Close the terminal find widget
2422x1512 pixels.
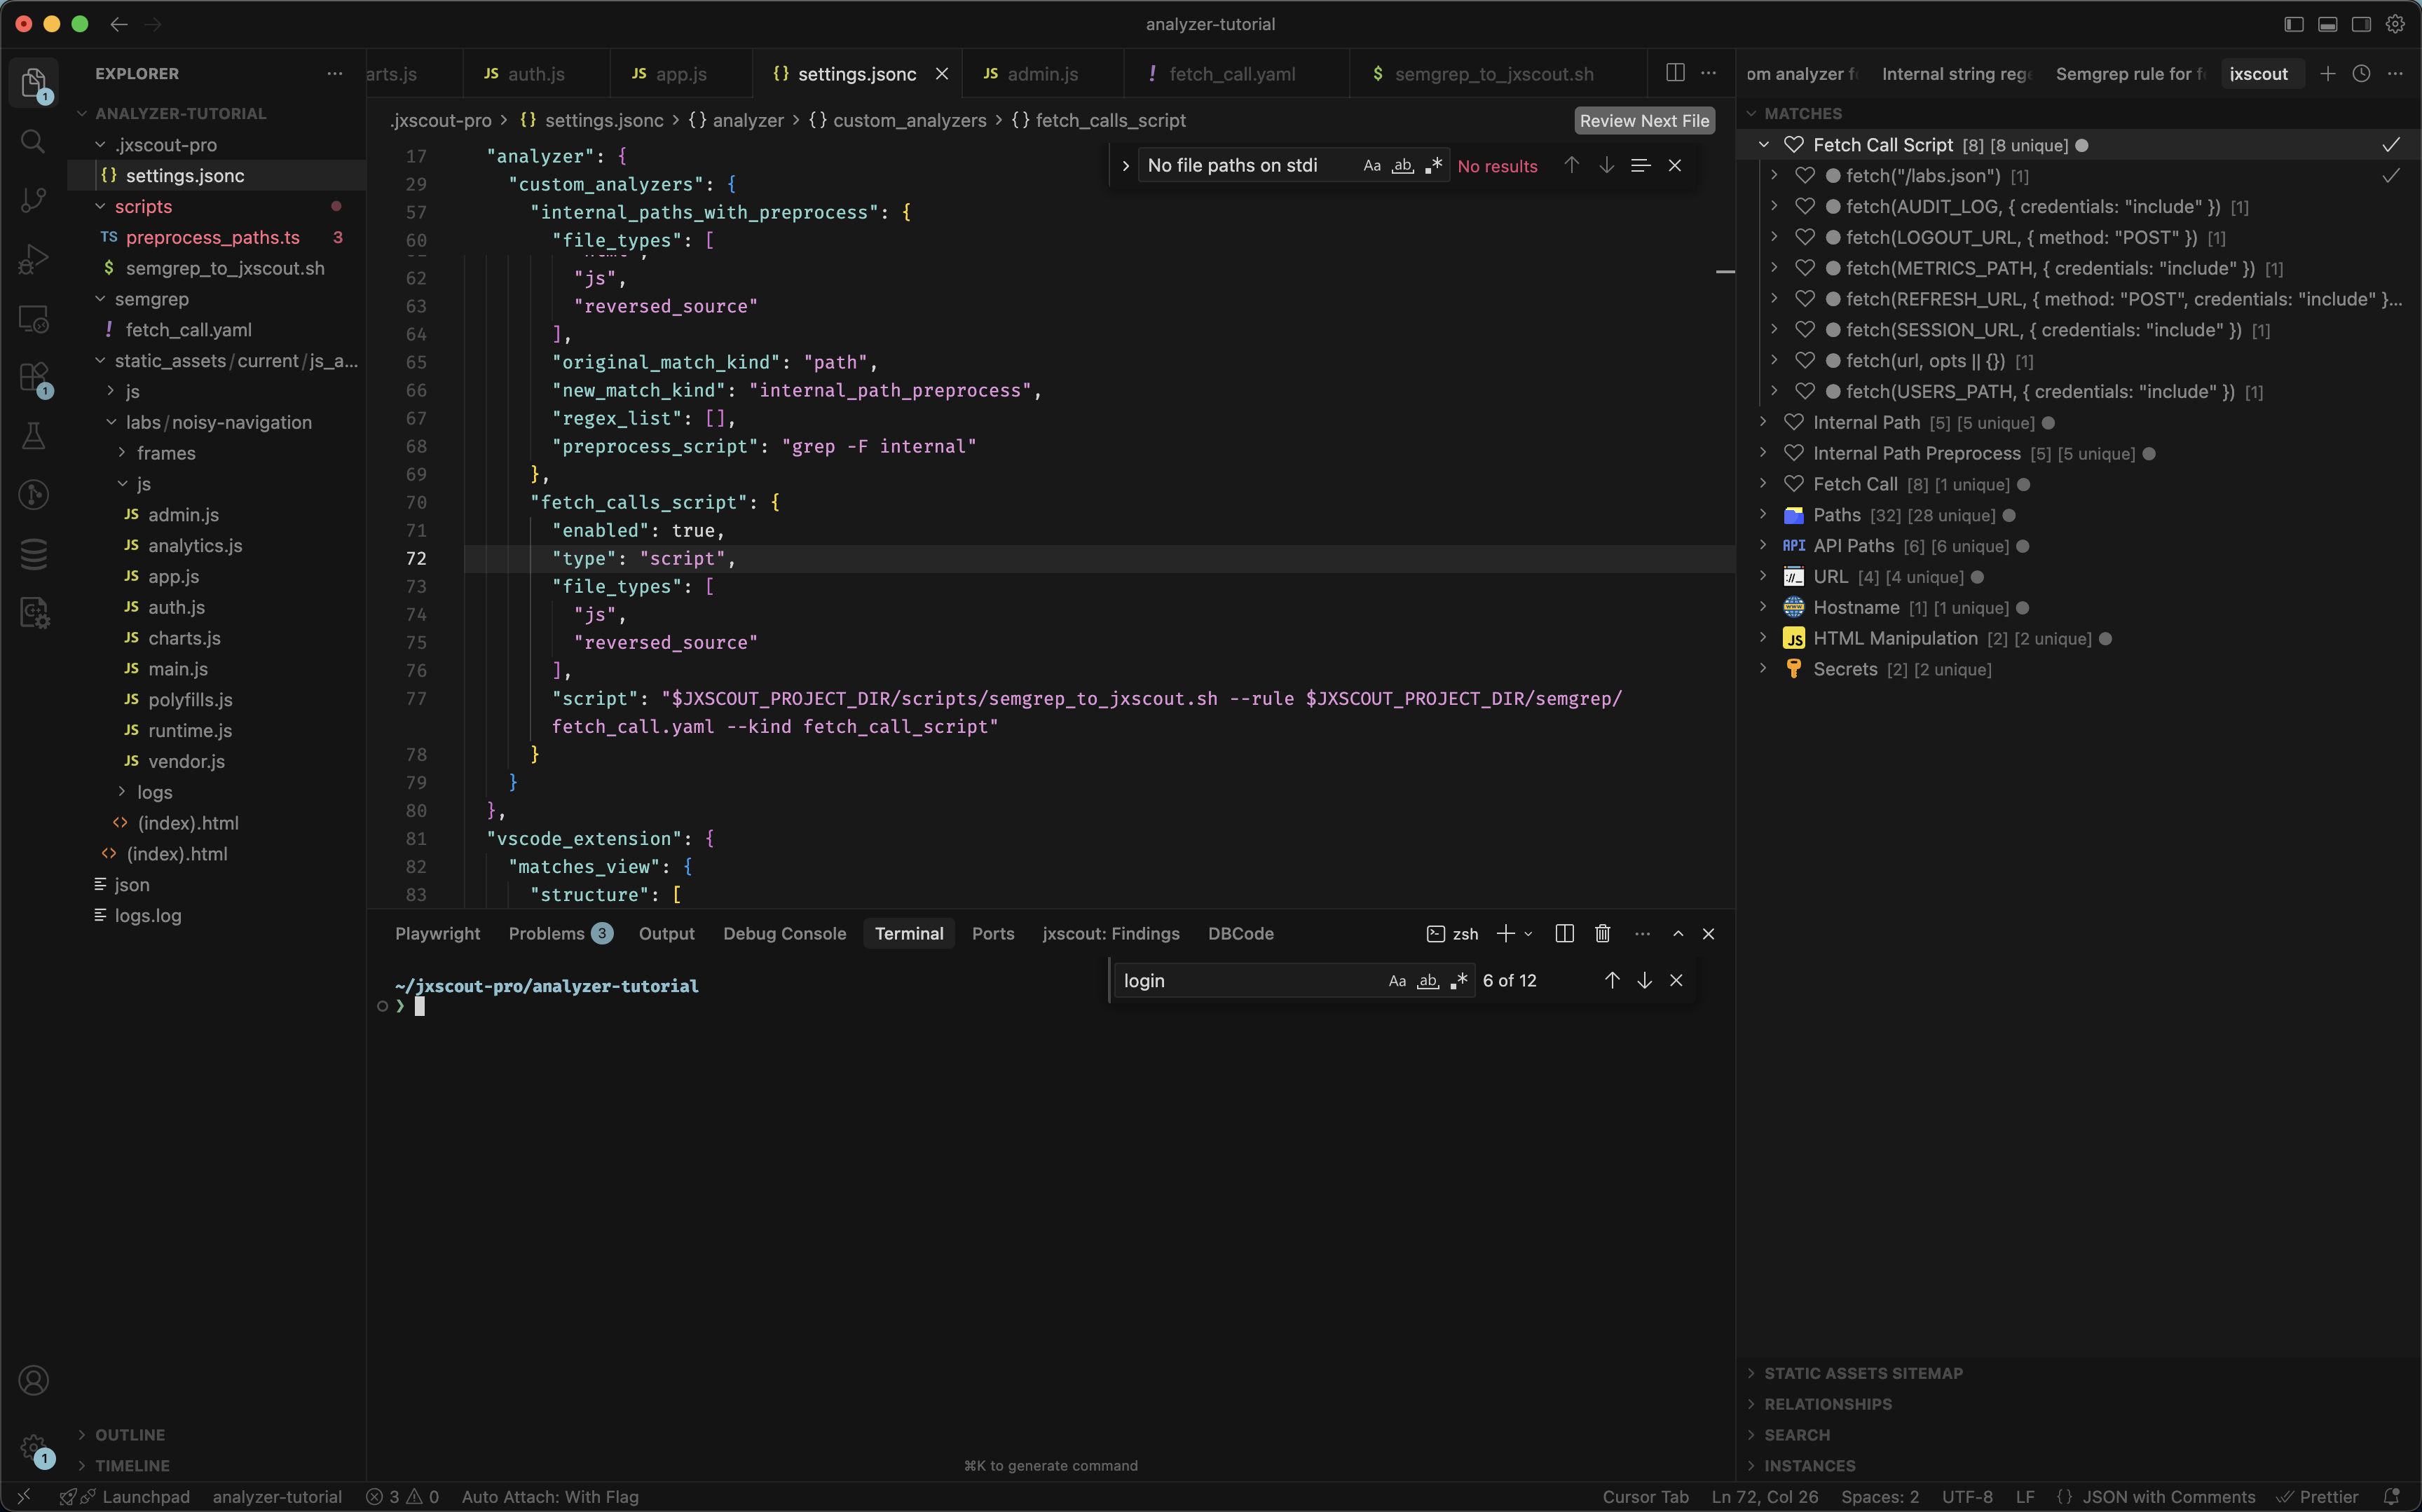(1676, 980)
